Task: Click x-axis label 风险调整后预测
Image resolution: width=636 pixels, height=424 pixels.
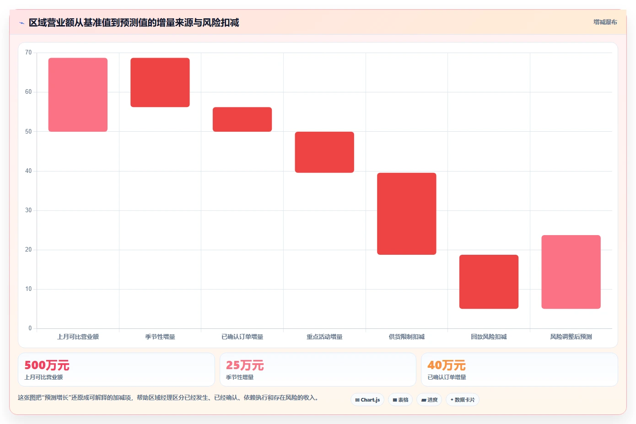Action: [x=571, y=337]
